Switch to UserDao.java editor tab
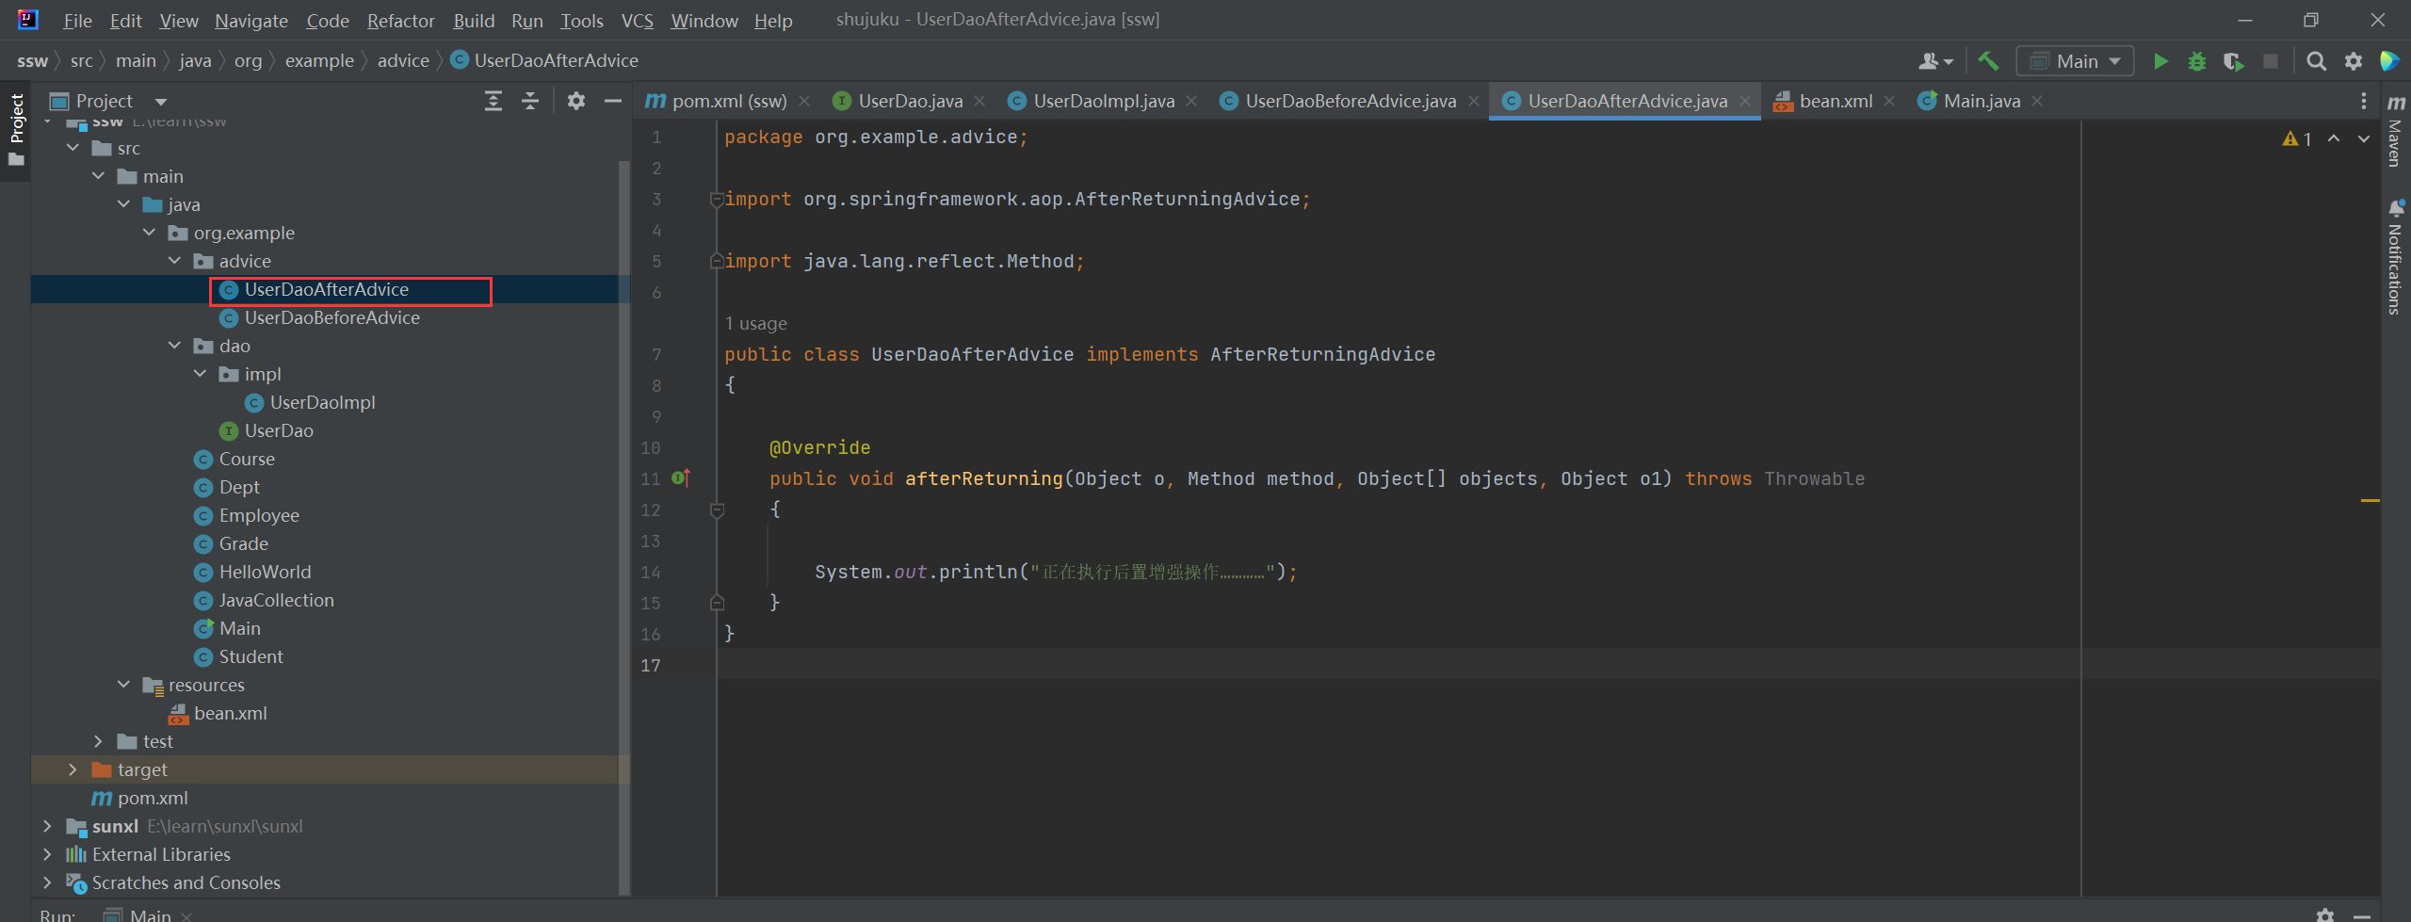This screenshot has height=922, width=2411. [910, 101]
